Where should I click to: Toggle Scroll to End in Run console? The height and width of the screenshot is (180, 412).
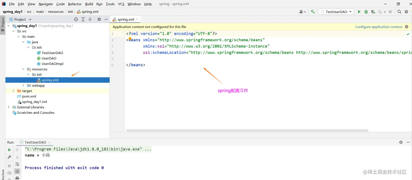(17, 171)
